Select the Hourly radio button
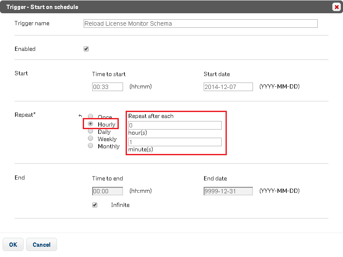343x257 pixels. coord(90,124)
